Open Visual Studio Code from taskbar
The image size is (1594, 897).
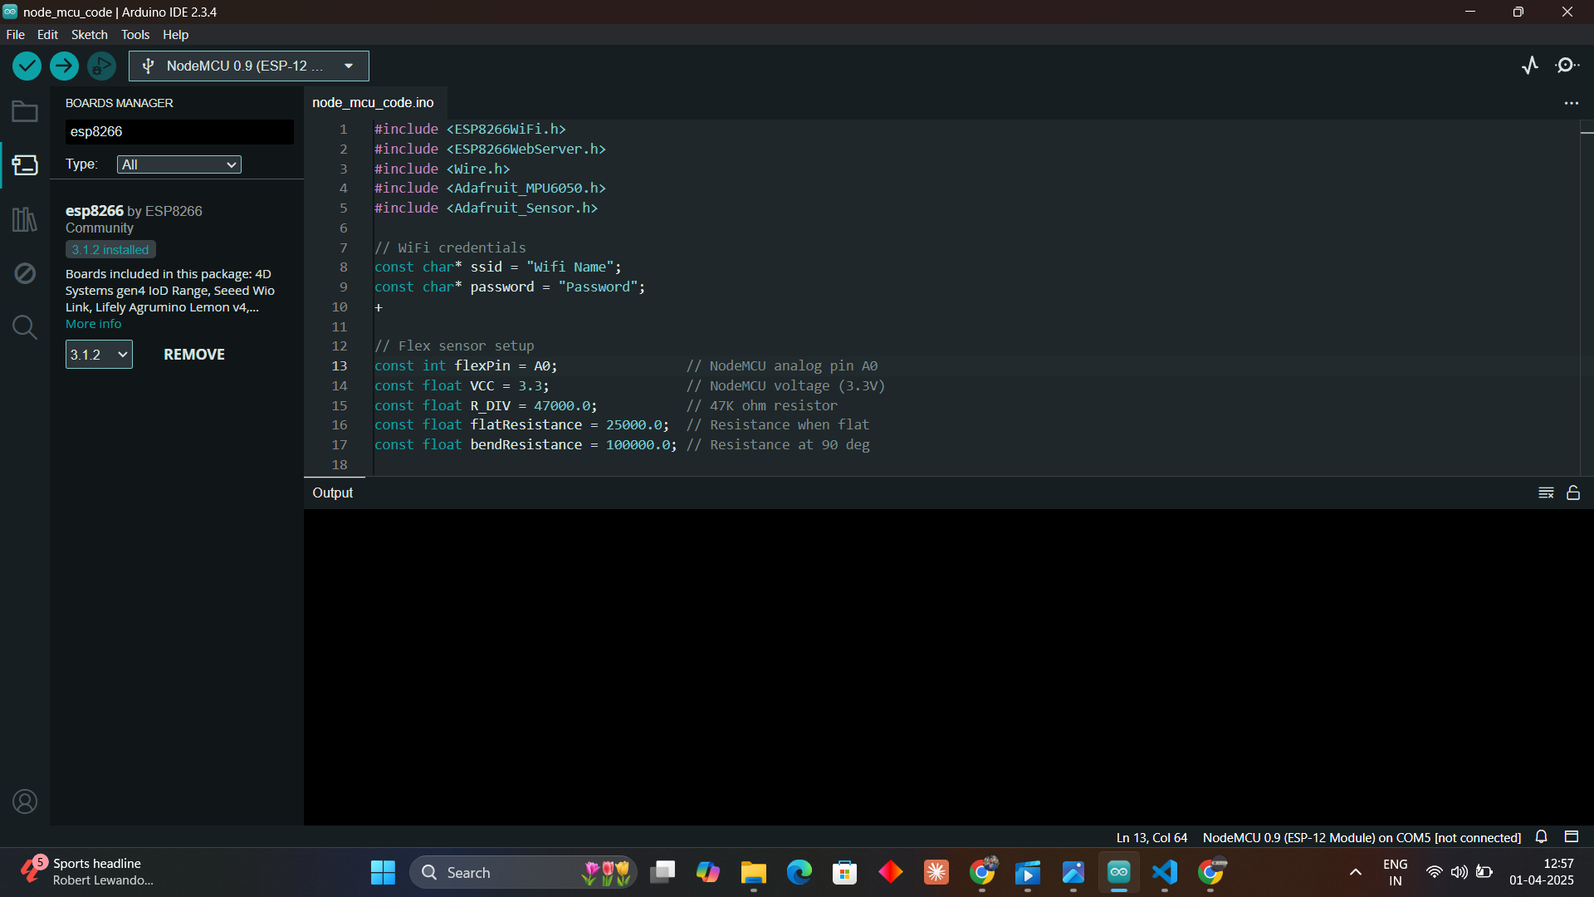click(x=1165, y=872)
